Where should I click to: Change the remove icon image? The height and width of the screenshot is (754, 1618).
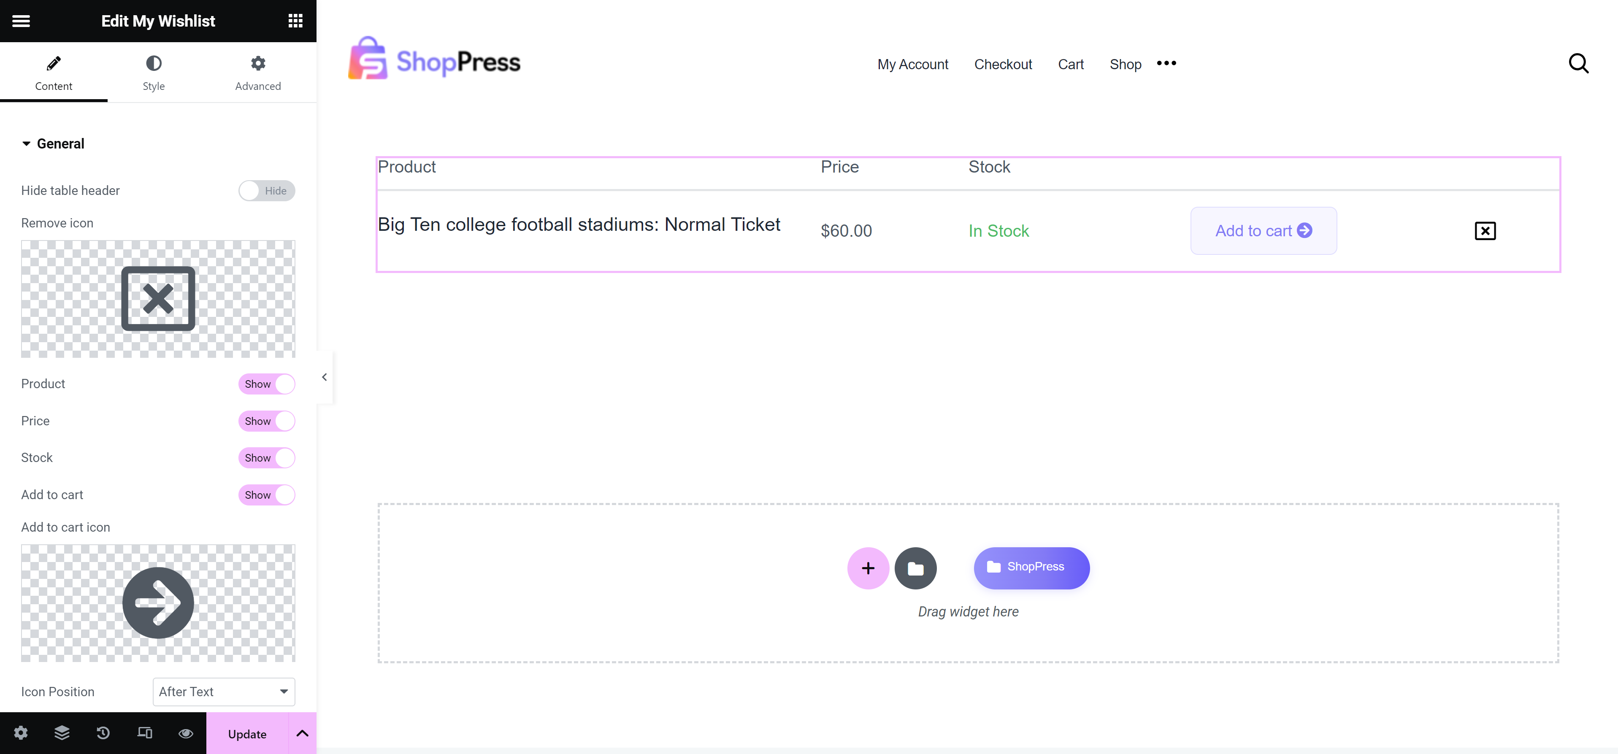tap(157, 299)
